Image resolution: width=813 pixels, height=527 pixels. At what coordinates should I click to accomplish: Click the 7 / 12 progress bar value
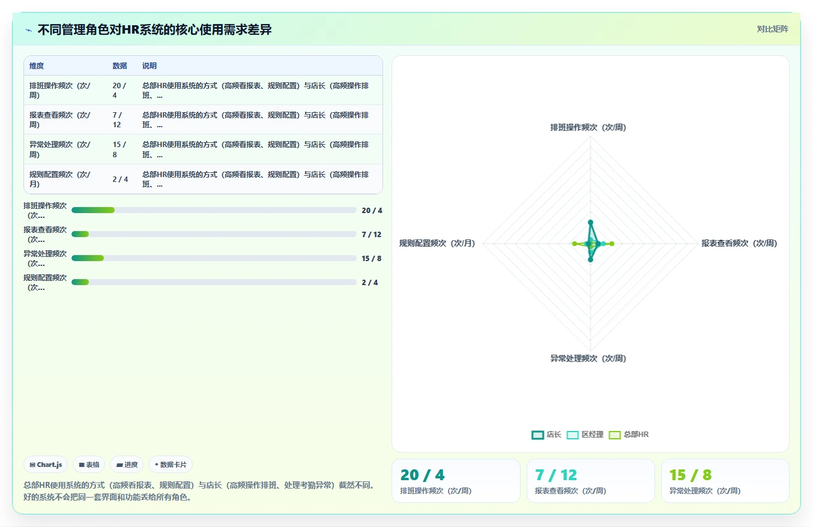tap(372, 235)
